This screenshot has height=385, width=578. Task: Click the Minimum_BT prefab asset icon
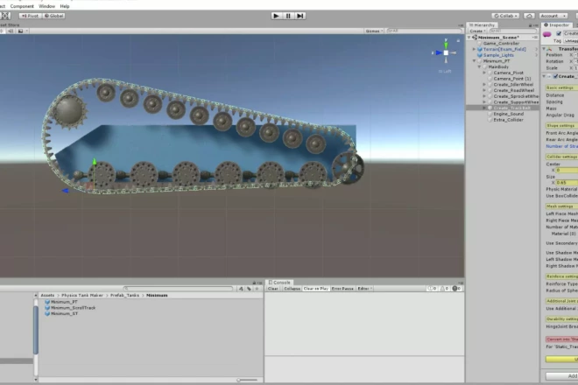(46, 303)
